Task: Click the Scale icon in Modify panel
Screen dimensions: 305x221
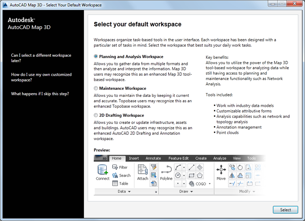Action: [249, 175]
